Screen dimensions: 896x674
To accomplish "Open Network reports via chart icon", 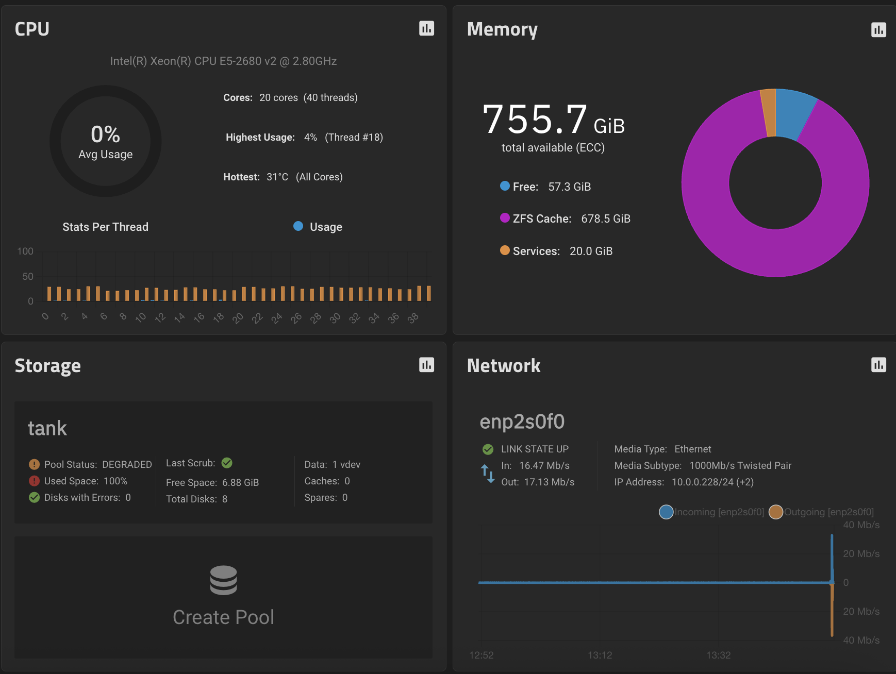I will click(879, 365).
